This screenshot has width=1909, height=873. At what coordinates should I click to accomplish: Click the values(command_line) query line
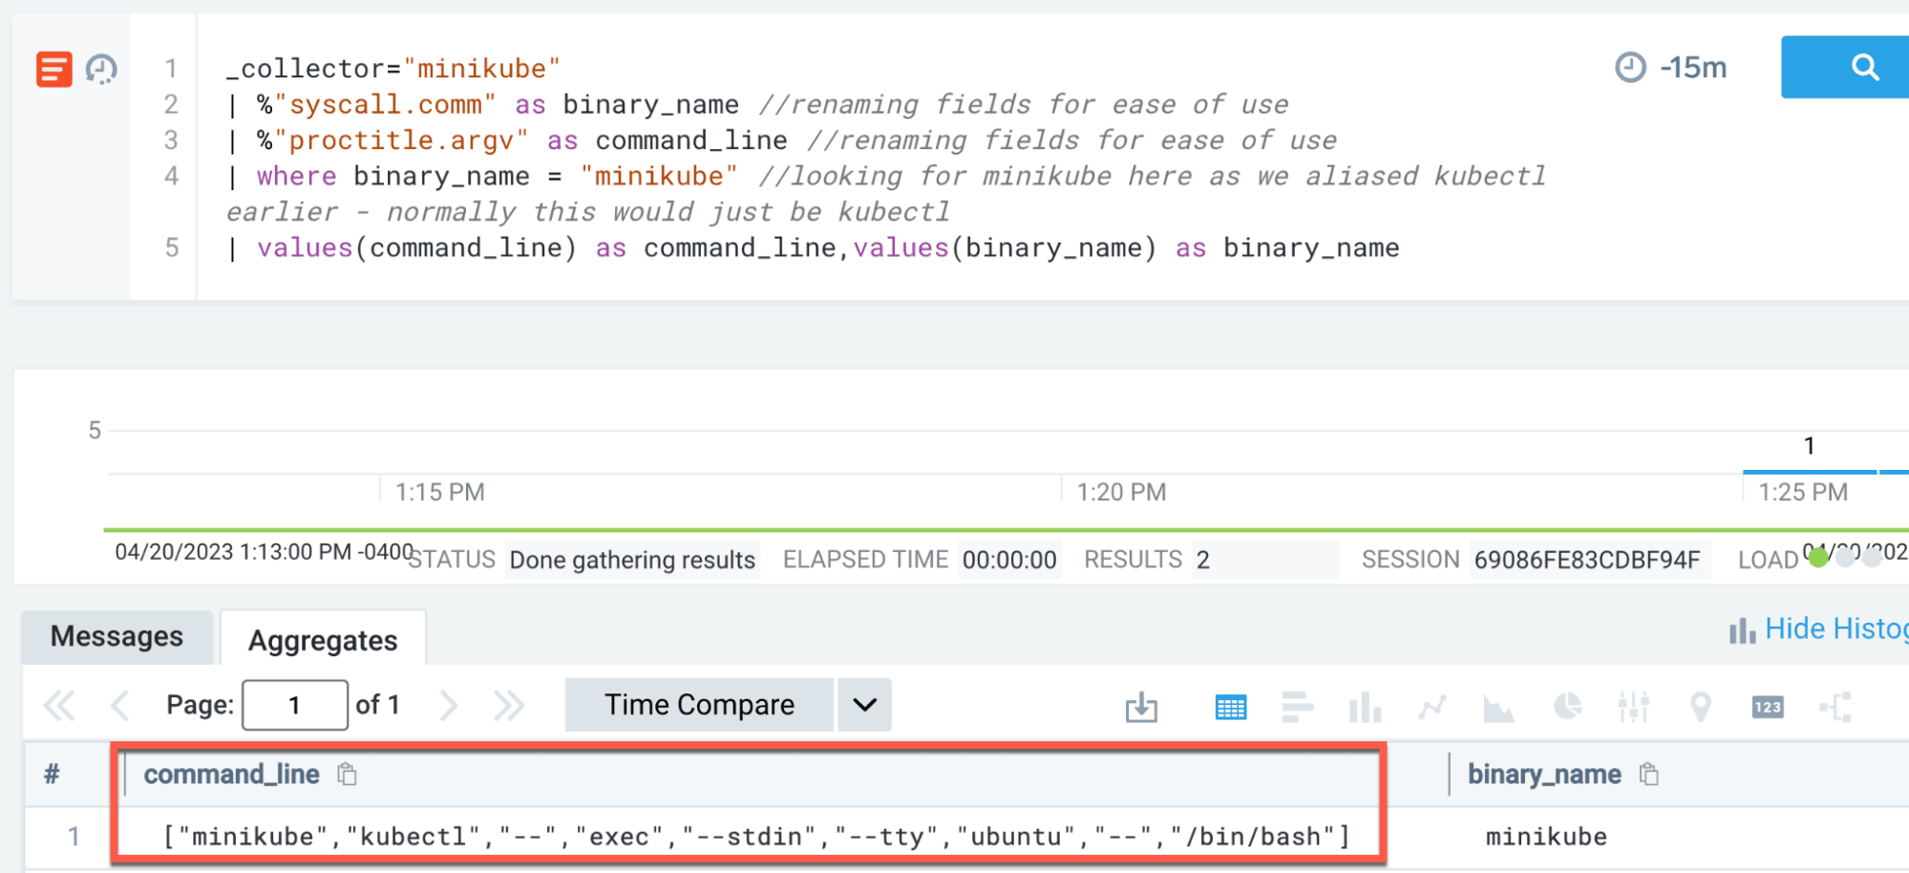click(814, 248)
